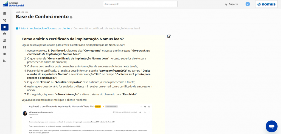The height and width of the screenshot is (134, 281).
Task: Go to Início breadcrumb link
Action: (22, 28)
